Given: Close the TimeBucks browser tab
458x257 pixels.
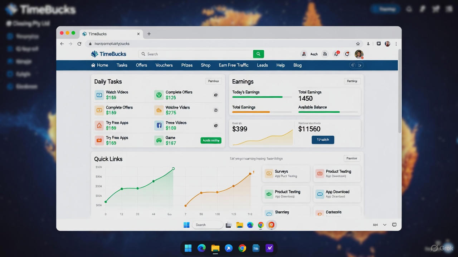Looking at the screenshot, I should 138,34.
